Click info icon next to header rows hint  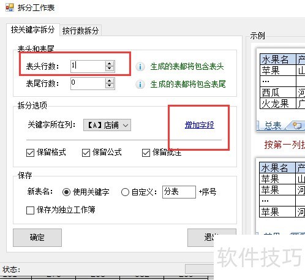pos(140,67)
